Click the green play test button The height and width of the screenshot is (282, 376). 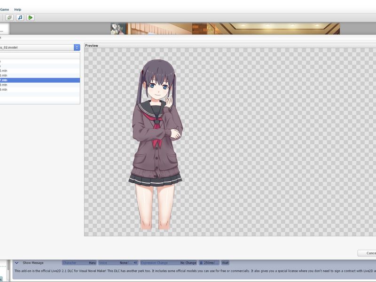31,17
